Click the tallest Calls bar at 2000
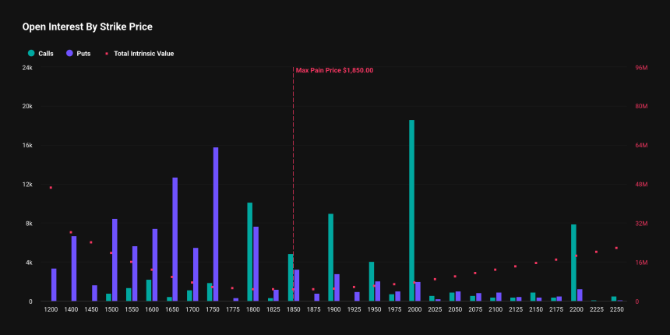 pyautogui.click(x=412, y=210)
